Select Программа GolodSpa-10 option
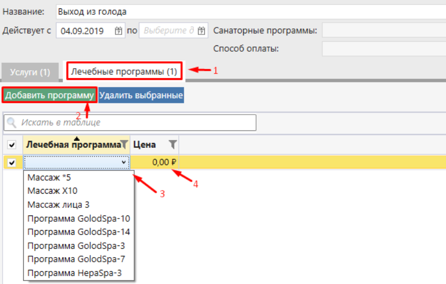446x284 pixels. coord(79,219)
